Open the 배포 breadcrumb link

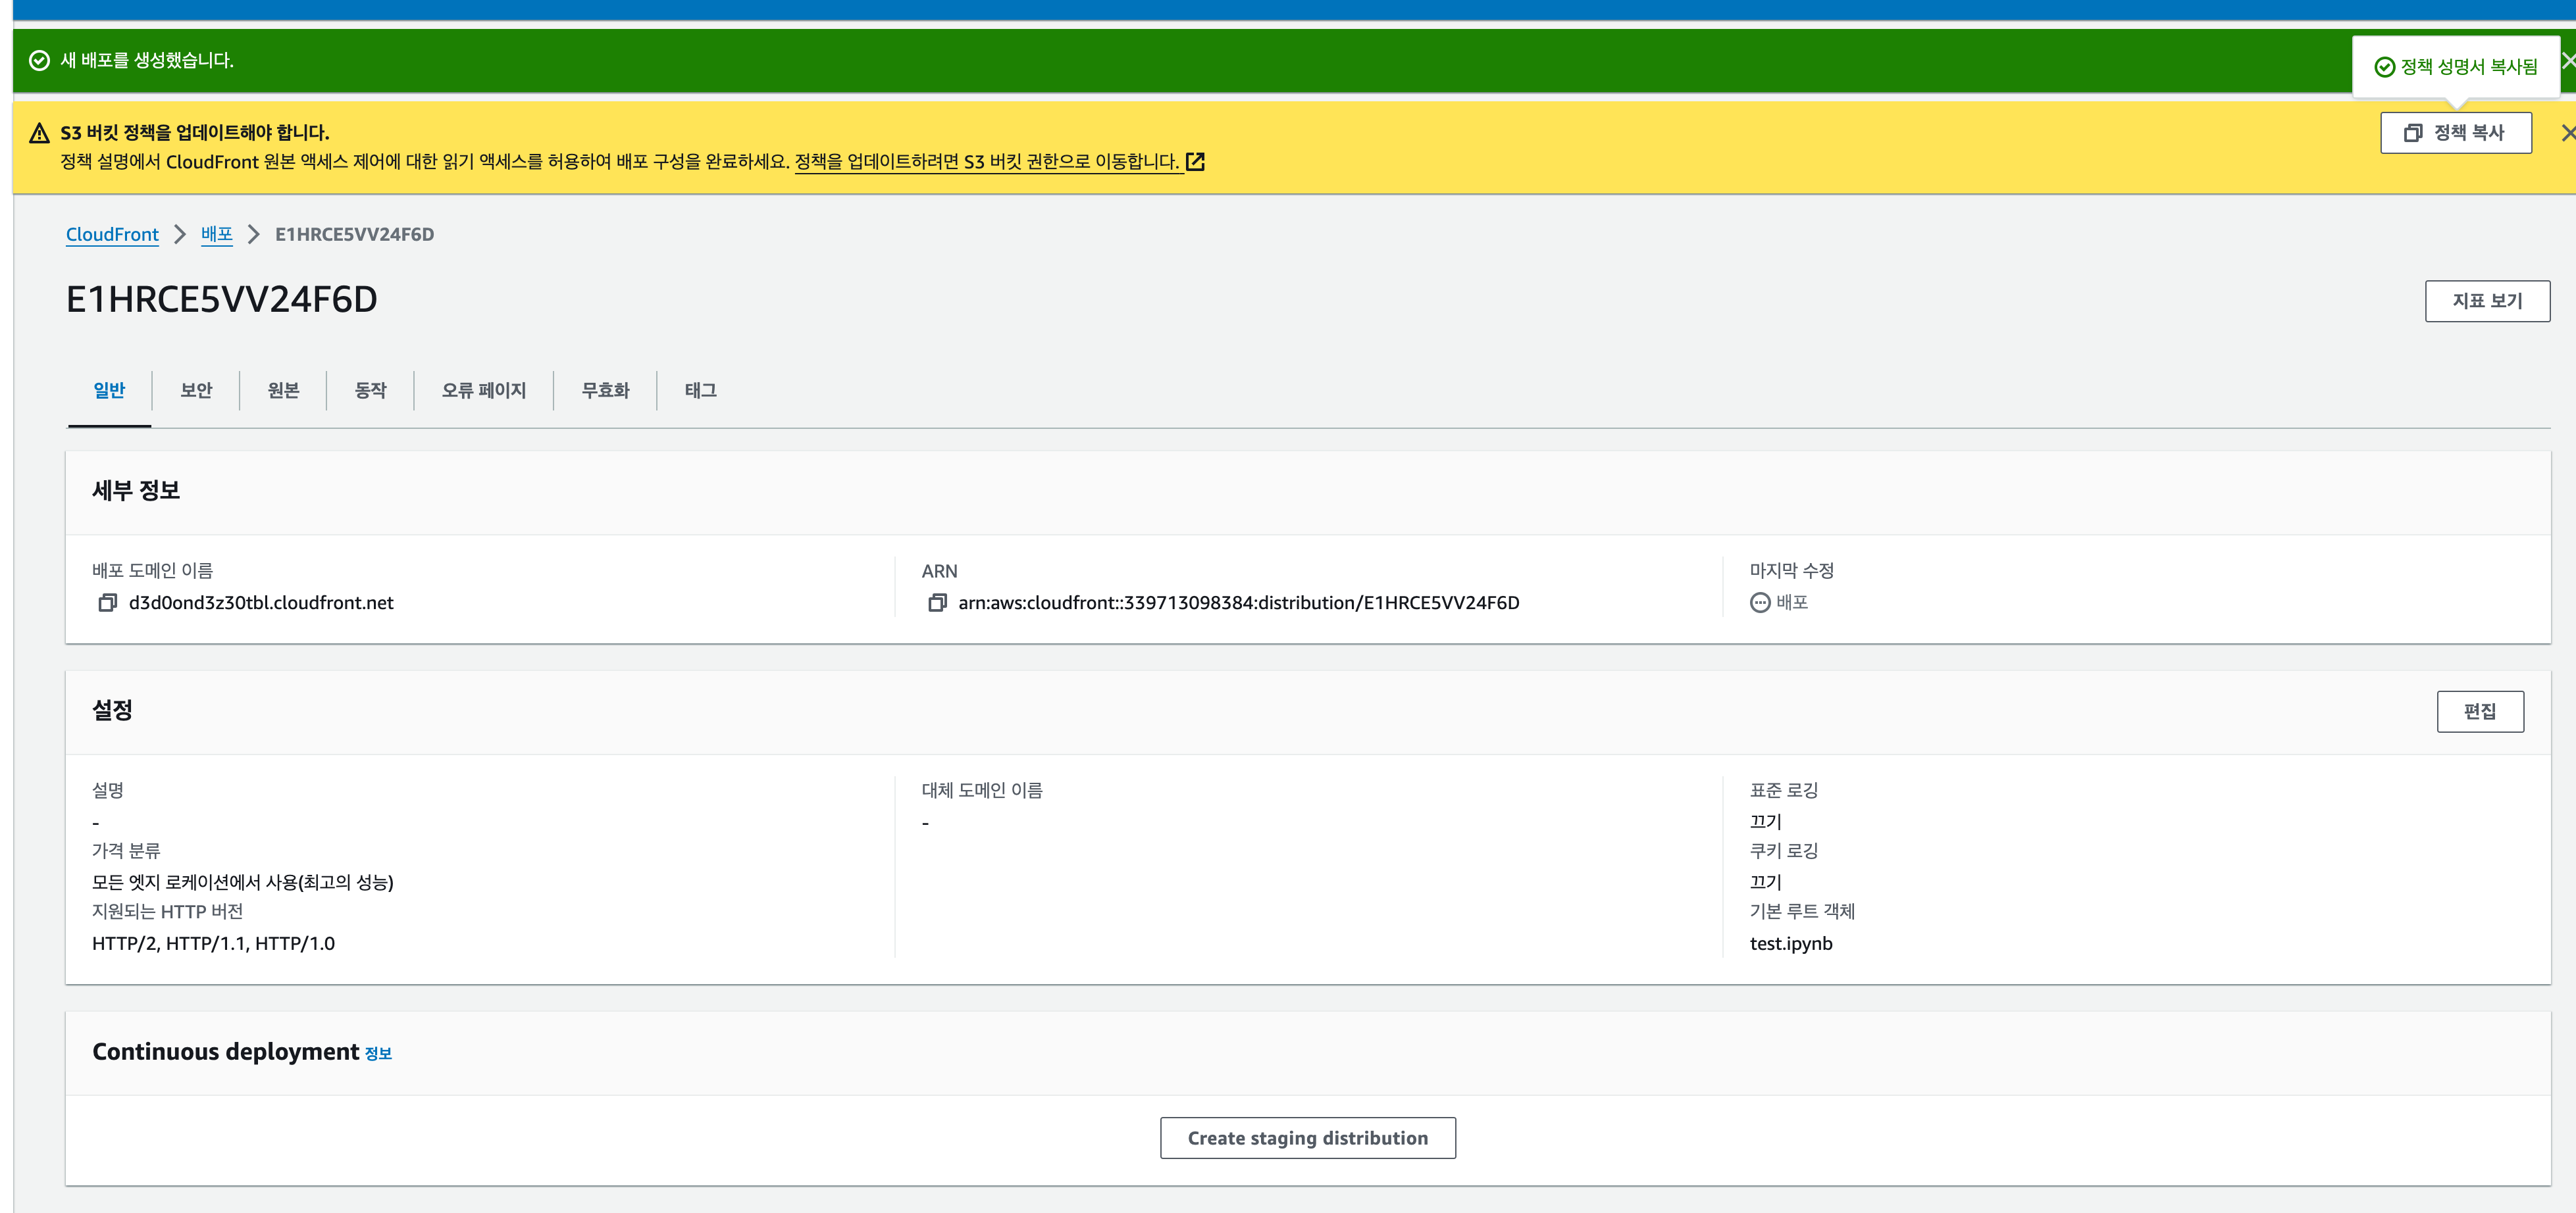(x=217, y=234)
